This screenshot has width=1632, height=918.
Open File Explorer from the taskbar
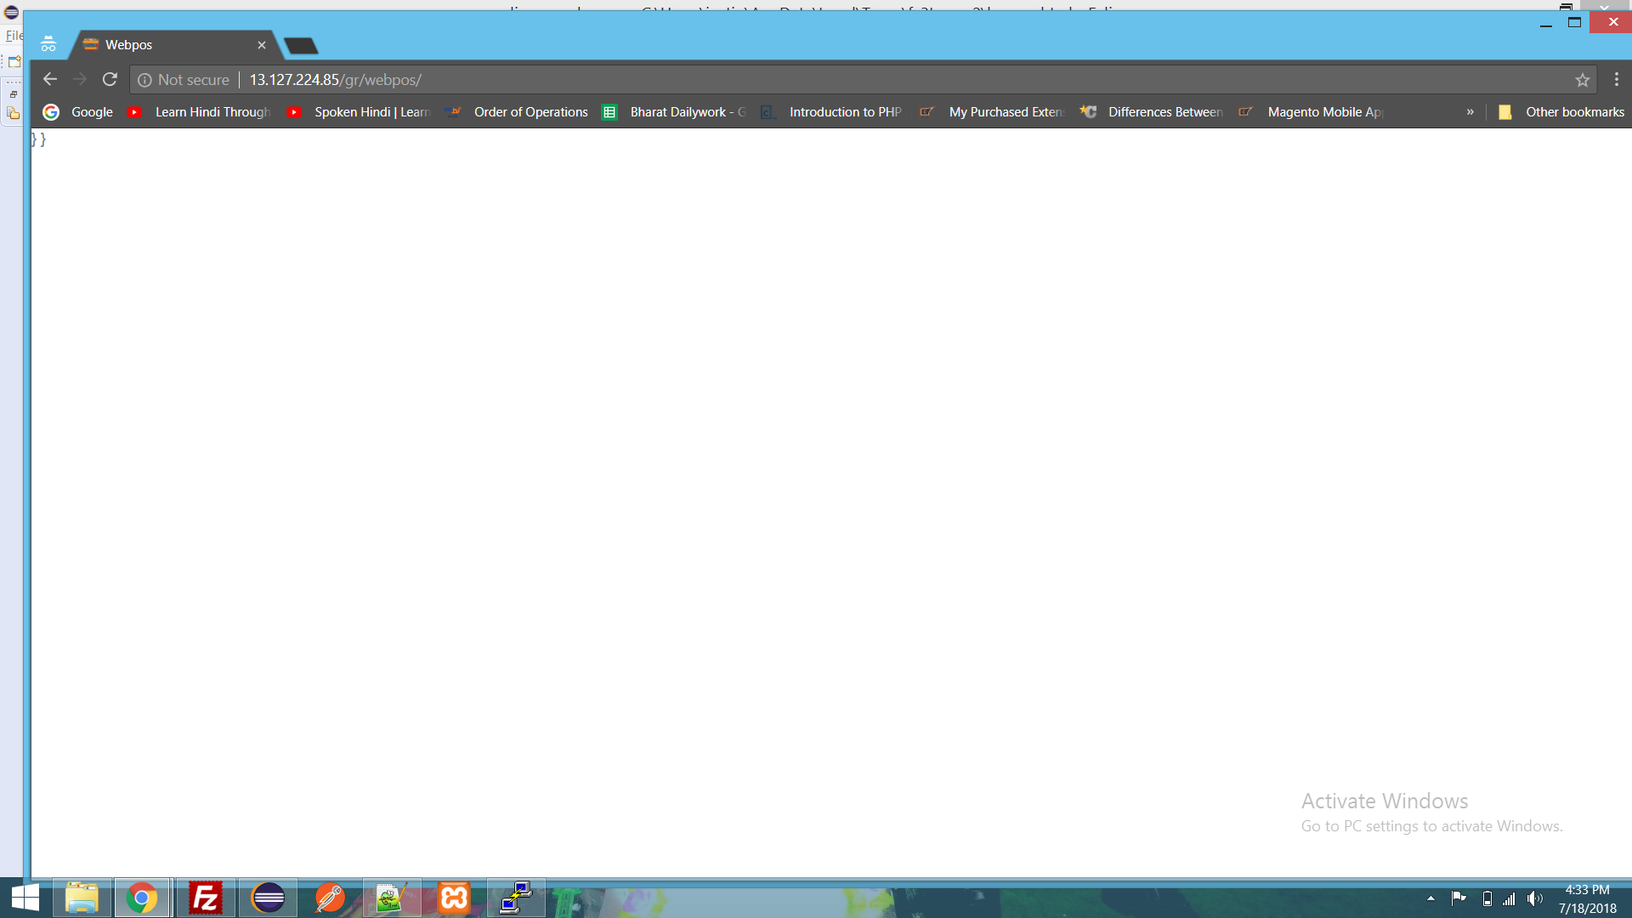click(82, 898)
